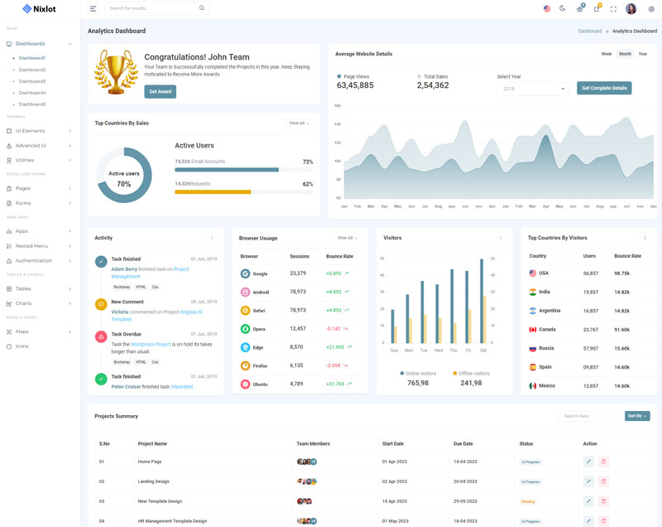
Task: Expand the Sort By dropdown
Action: [637, 416]
